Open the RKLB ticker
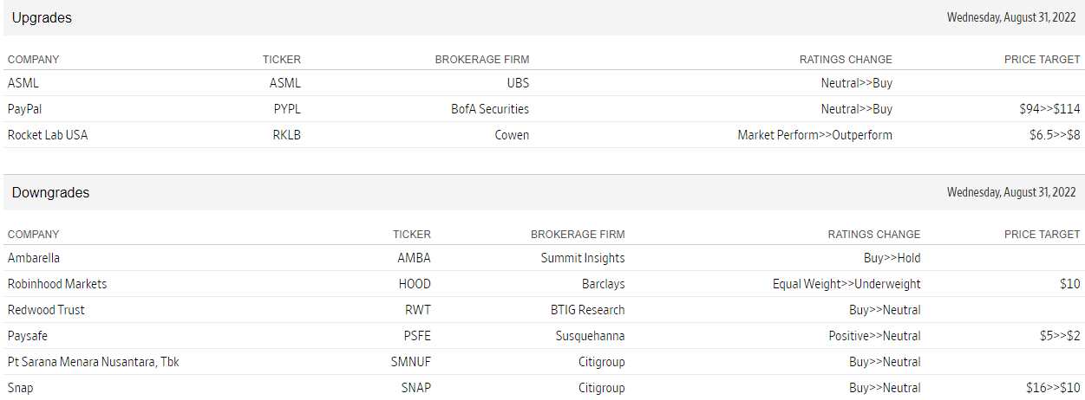 coord(287,136)
